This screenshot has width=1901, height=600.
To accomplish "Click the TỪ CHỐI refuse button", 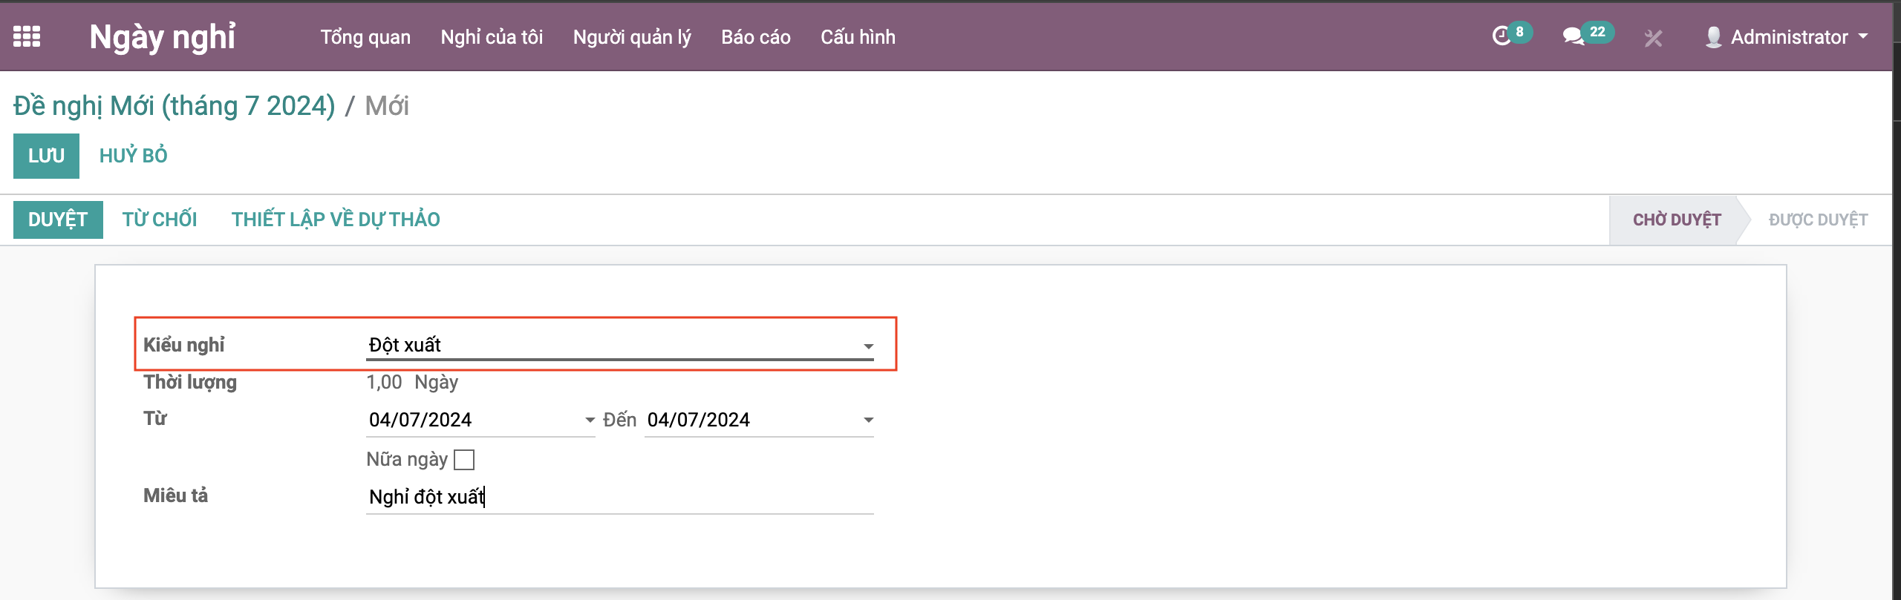I will [160, 220].
